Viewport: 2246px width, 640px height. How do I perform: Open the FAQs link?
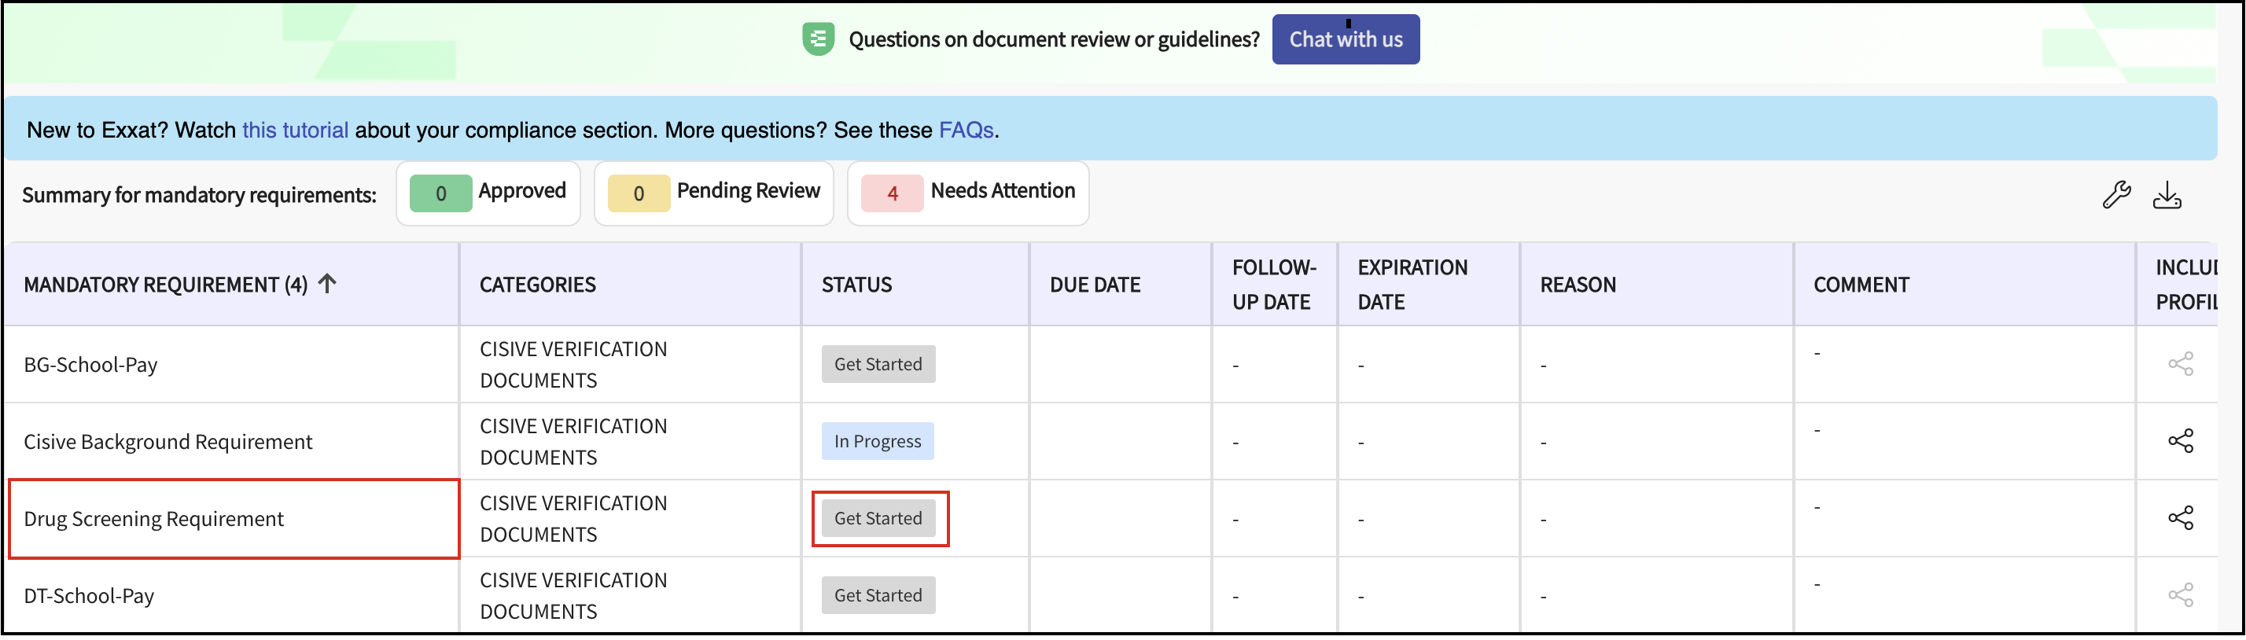(x=966, y=130)
